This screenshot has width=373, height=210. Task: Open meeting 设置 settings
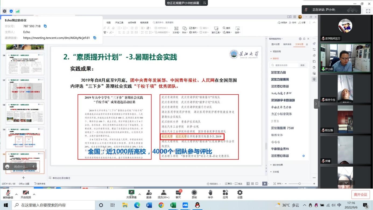[x=240, y=194]
